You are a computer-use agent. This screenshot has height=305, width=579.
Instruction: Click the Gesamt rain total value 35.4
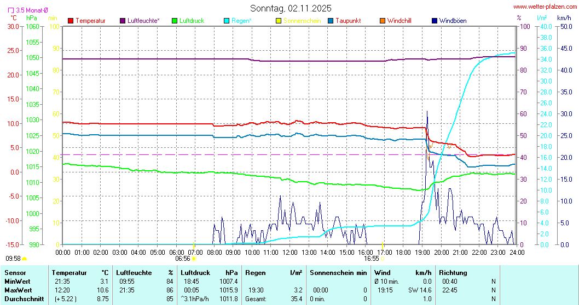[296, 298]
